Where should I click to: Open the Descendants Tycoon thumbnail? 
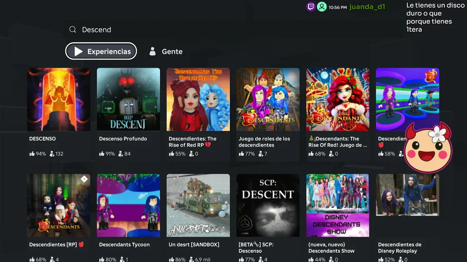coord(128,205)
